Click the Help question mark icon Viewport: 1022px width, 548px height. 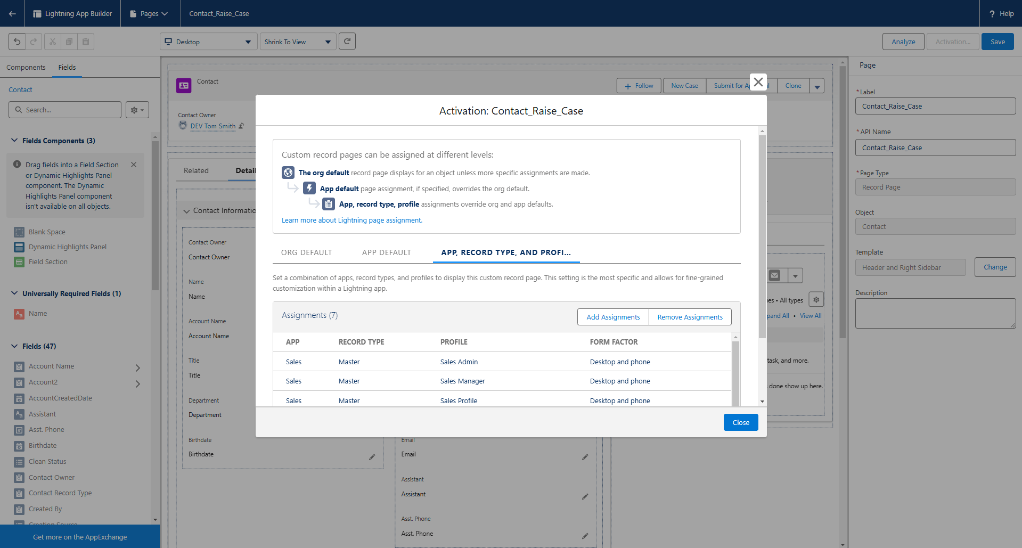click(x=992, y=14)
